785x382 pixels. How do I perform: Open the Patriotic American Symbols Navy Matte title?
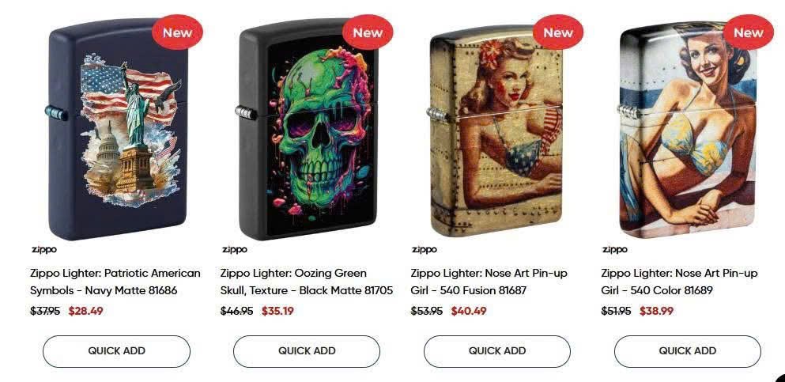(x=115, y=282)
